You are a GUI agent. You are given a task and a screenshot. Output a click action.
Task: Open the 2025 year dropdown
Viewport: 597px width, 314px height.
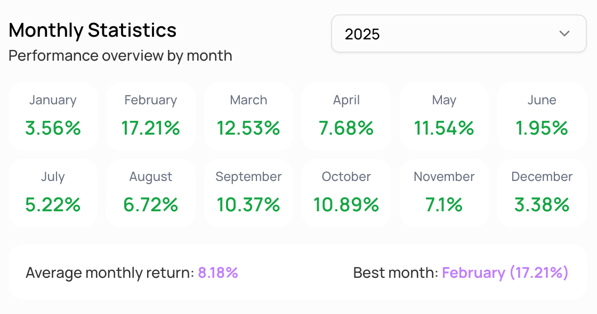[x=458, y=34]
